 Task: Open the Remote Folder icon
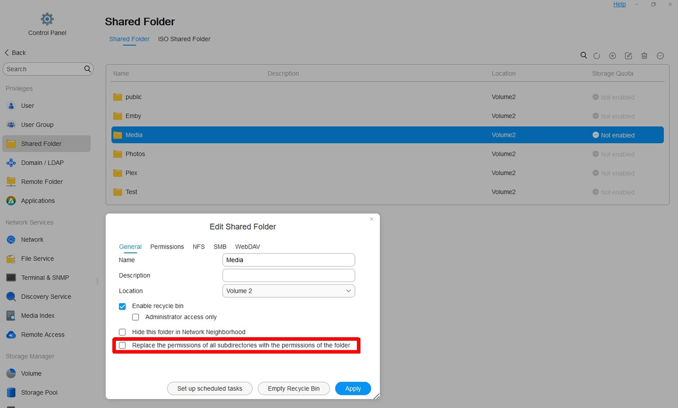(11, 182)
